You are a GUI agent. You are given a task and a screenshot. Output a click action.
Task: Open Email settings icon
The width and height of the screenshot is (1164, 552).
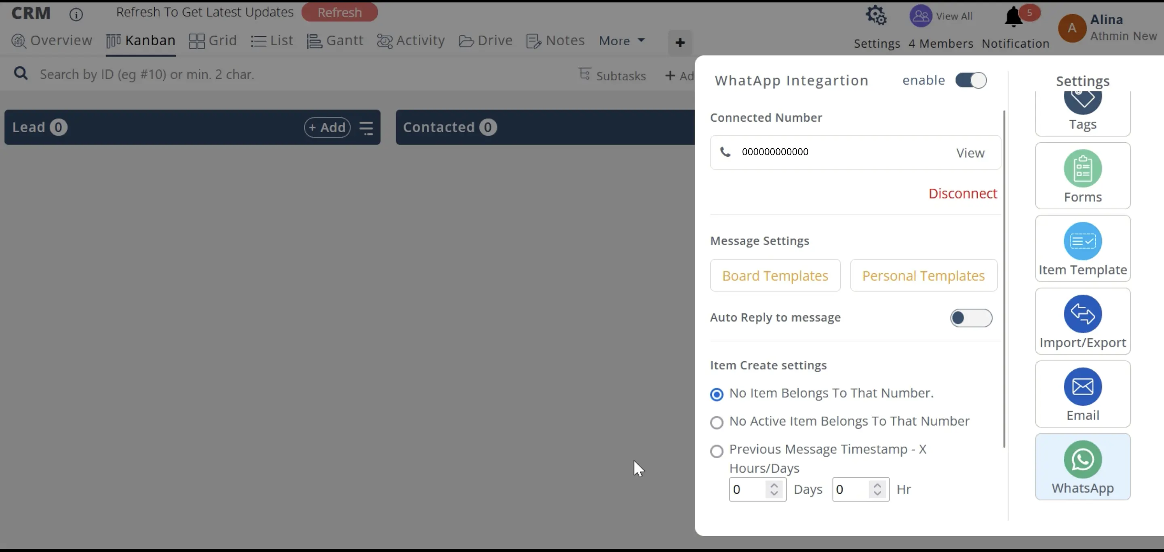coord(1083,387)
